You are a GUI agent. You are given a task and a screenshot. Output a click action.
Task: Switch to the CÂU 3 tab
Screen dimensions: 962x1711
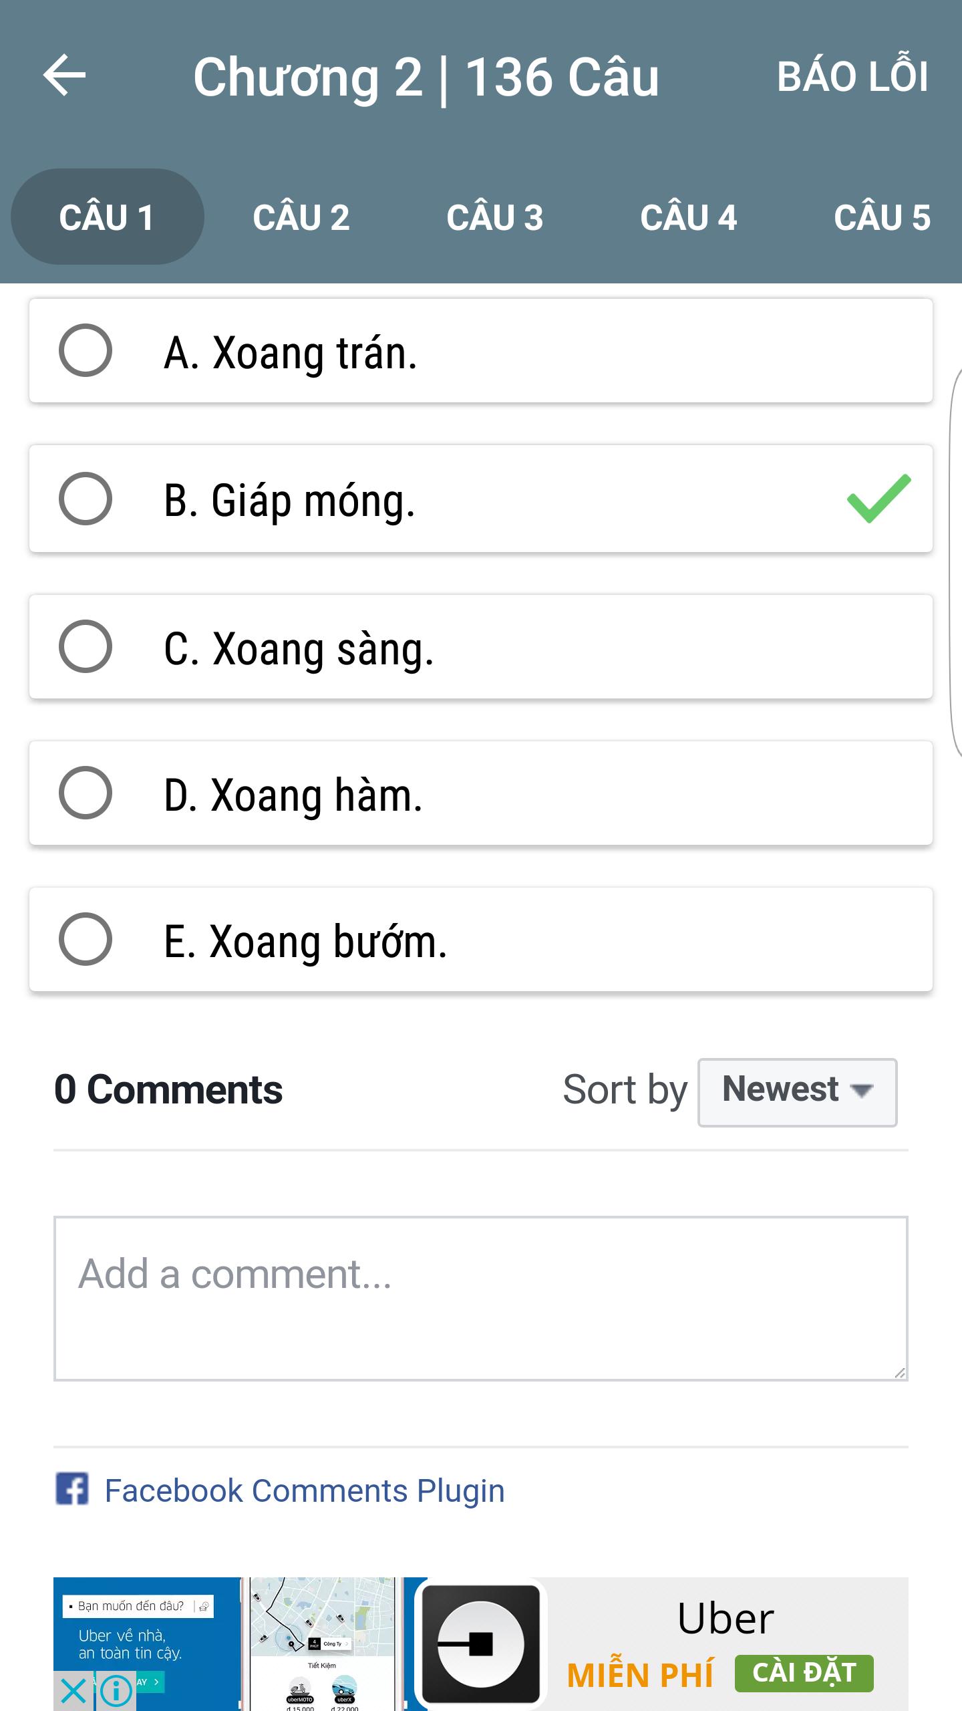pyautogui.click(x=494, y=217)
